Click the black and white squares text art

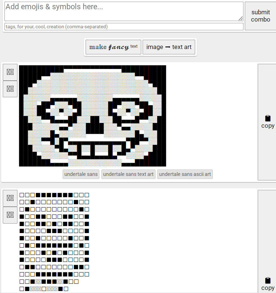(x=54, y=242)
